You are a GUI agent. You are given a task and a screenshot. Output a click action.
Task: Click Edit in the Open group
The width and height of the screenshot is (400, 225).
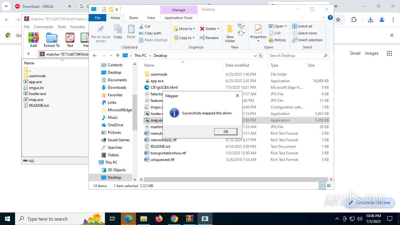(274, 33)
